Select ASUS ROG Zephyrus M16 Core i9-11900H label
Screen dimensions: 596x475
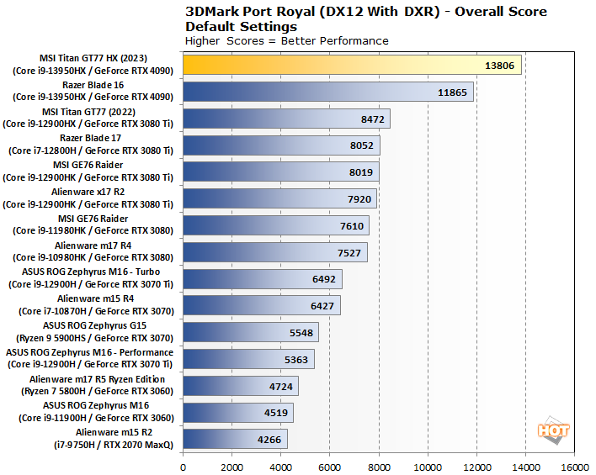pos(96,412)
